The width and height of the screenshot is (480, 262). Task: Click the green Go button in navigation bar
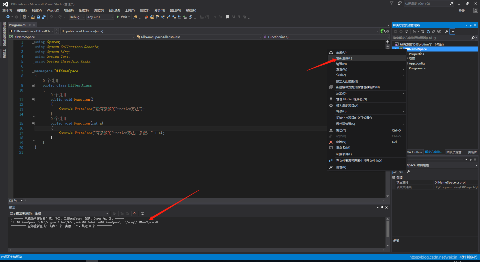384,31
